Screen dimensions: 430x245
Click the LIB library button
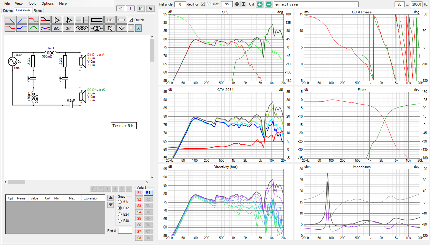(110, 20)
